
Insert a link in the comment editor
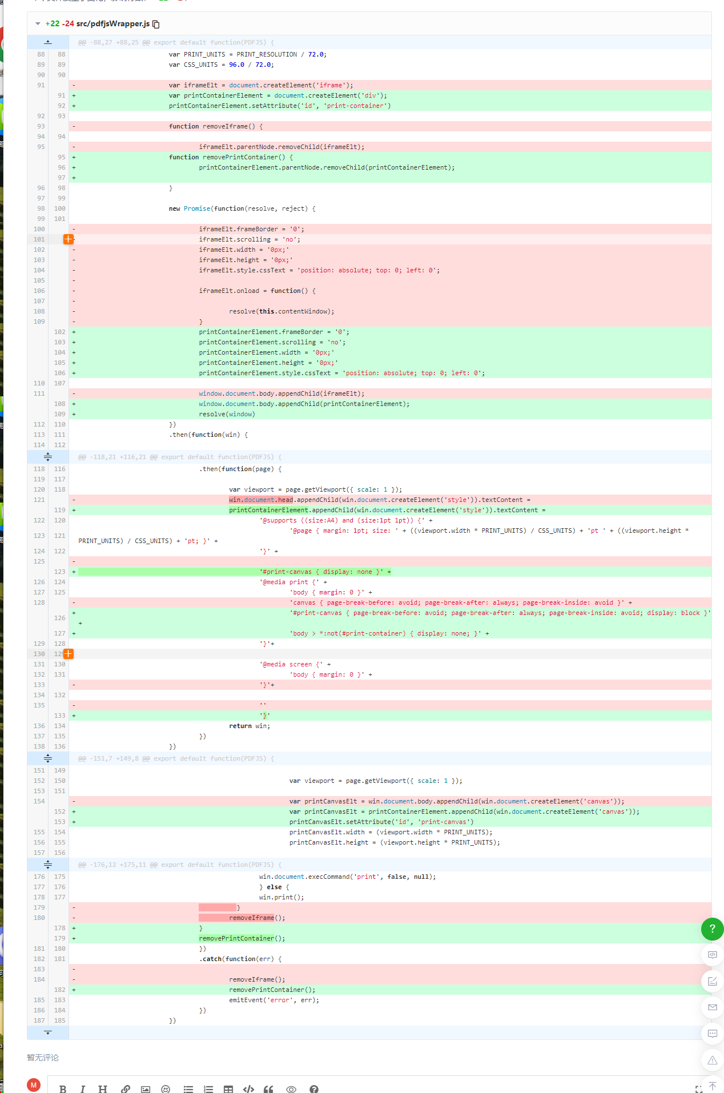pyautogui.click(x=126, y=1089)
